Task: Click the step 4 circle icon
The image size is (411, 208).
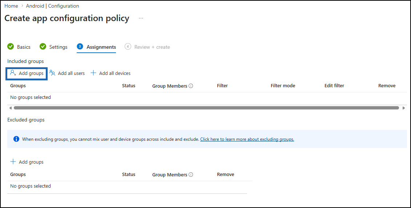Action: 128,47
